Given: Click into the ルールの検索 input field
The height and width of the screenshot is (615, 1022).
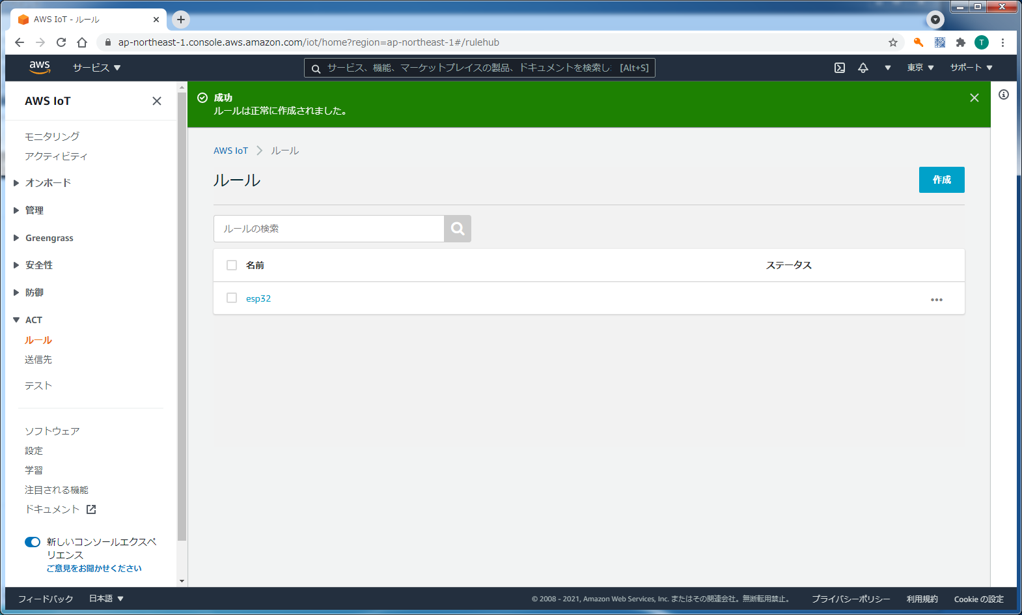Looking at the screenshot, I should pos(329,229).
